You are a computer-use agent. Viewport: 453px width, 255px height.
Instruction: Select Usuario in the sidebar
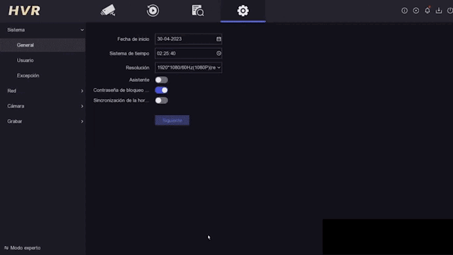pyautogui.click(x=25, y=60)
